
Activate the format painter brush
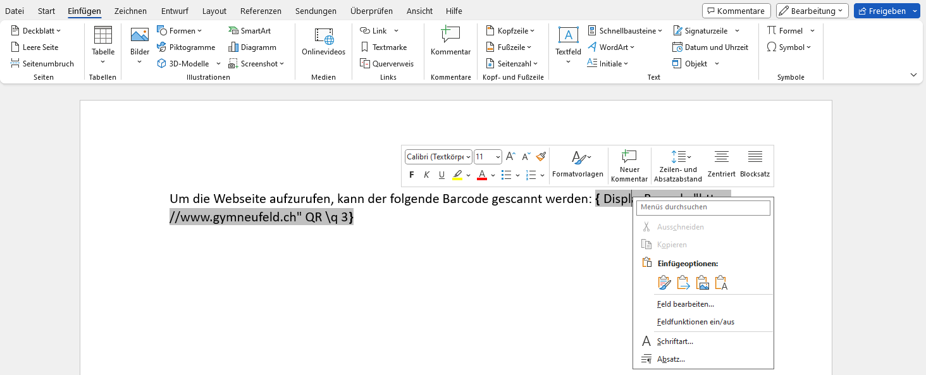pos(541,156)
